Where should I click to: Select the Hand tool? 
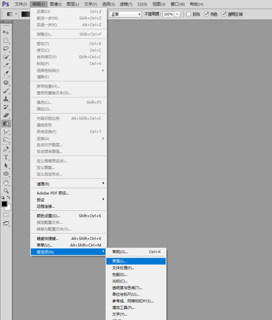click(x=6, y=183)
